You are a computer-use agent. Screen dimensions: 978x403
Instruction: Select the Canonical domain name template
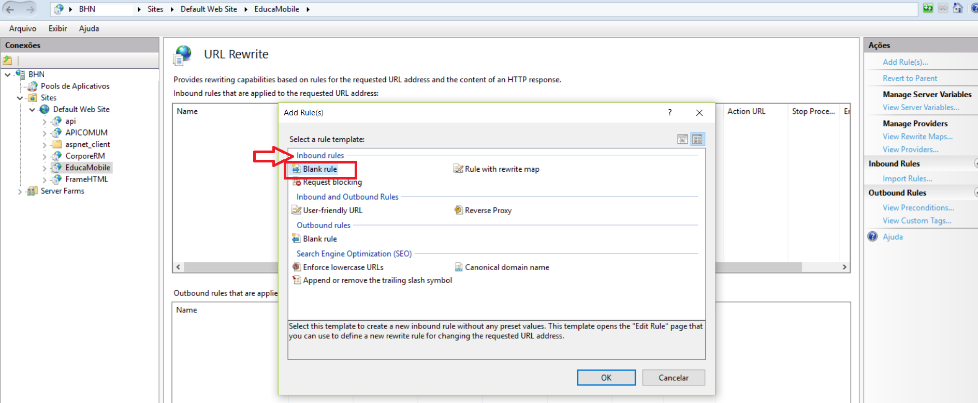(506, 267)
